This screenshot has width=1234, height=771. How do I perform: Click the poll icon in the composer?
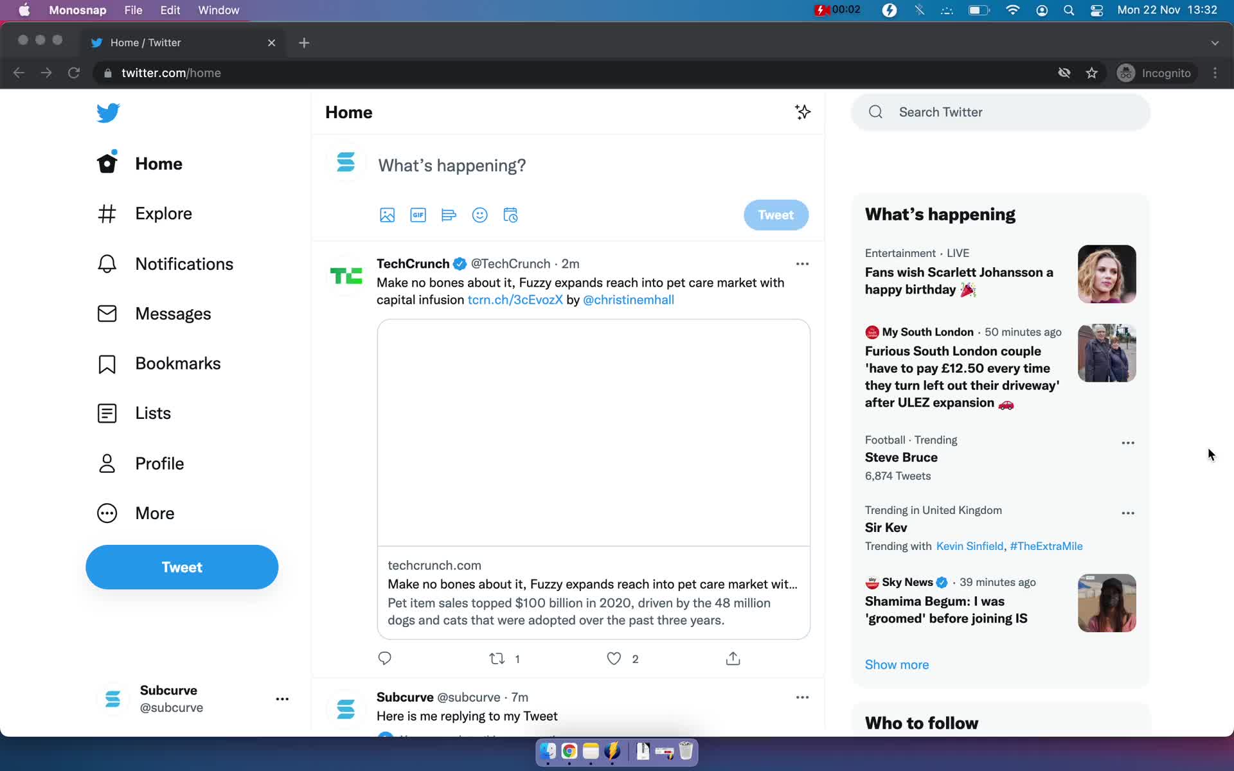449,215
